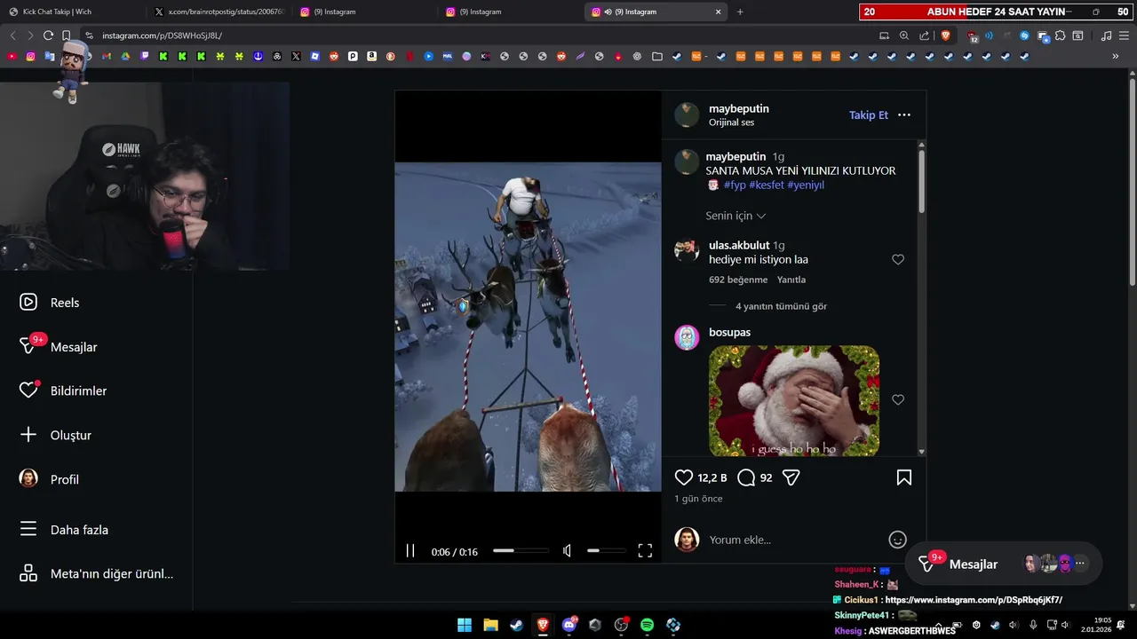
Task: Adjust the video volume slider
Action: pos(607,551)
